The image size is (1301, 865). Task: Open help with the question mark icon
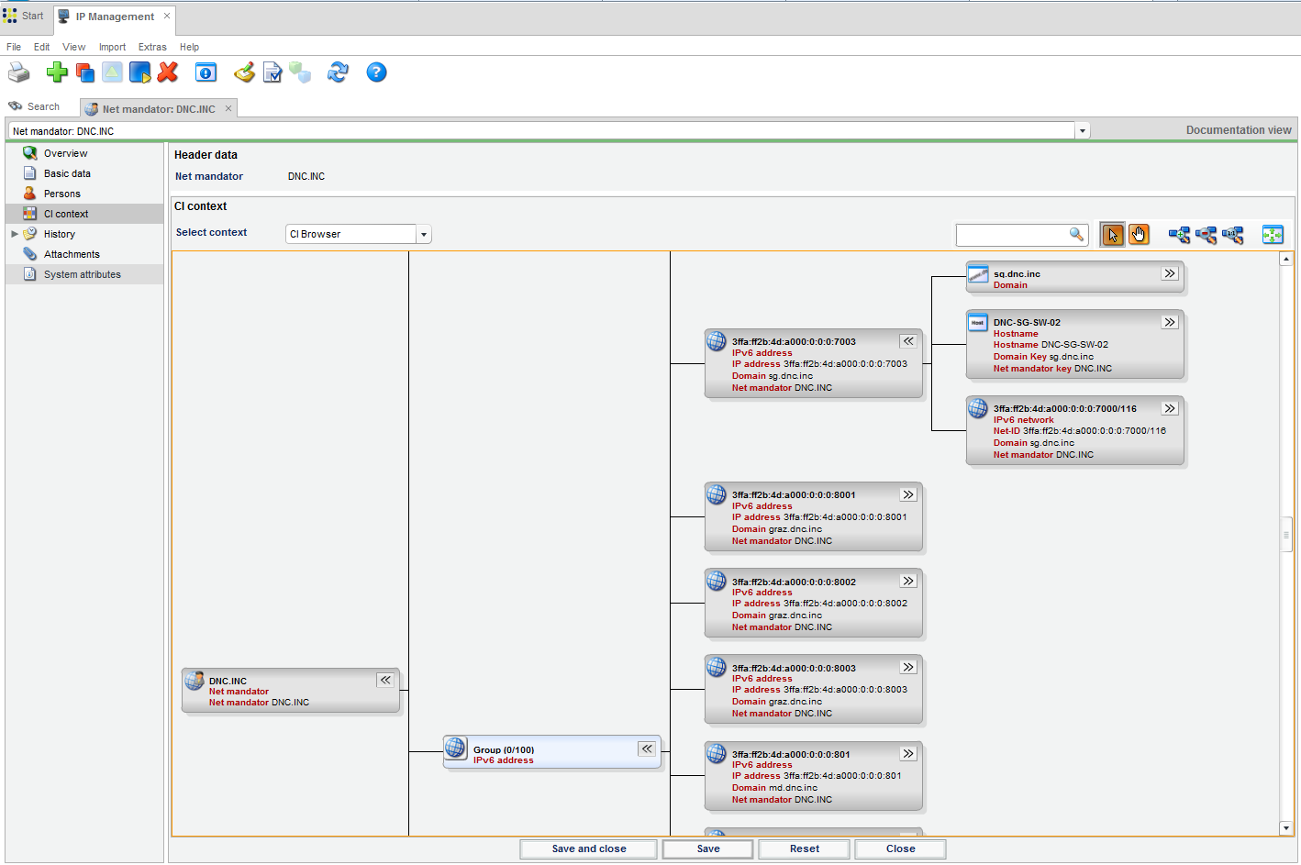click(x=376, y=72)
